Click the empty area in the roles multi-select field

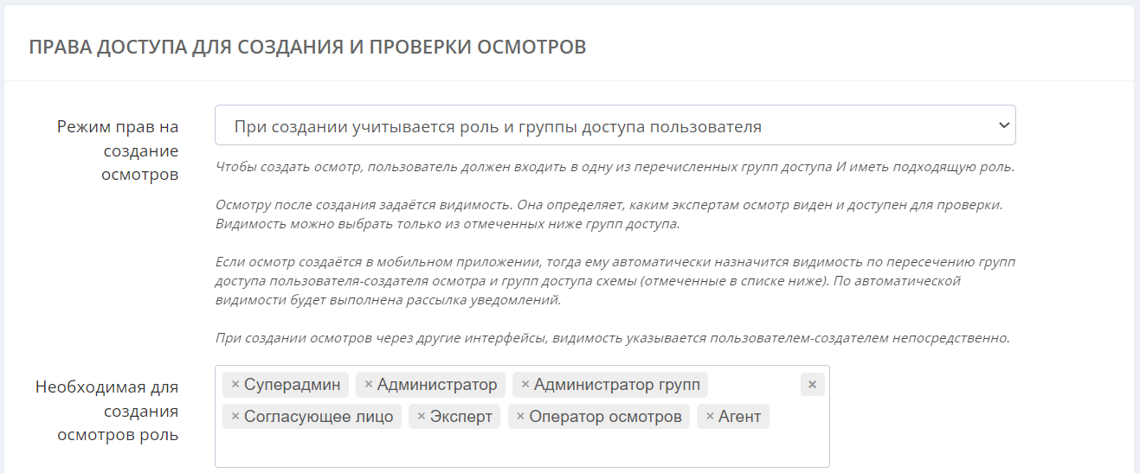[x=519, y=449]
